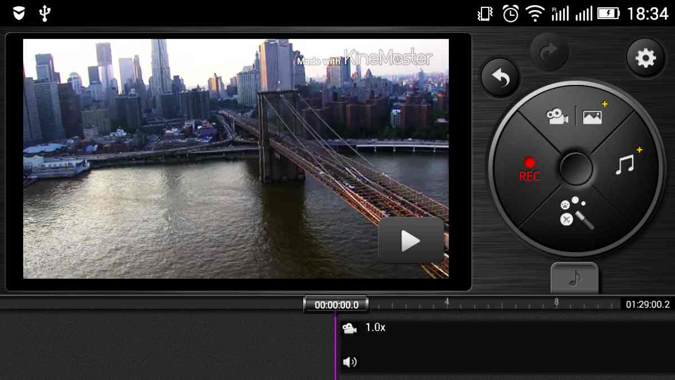Image resolution: width=675 pixels, height=380 pixels.
Task: Tap the 18:34 clock in status bar
Action: (x=647, y=13)
